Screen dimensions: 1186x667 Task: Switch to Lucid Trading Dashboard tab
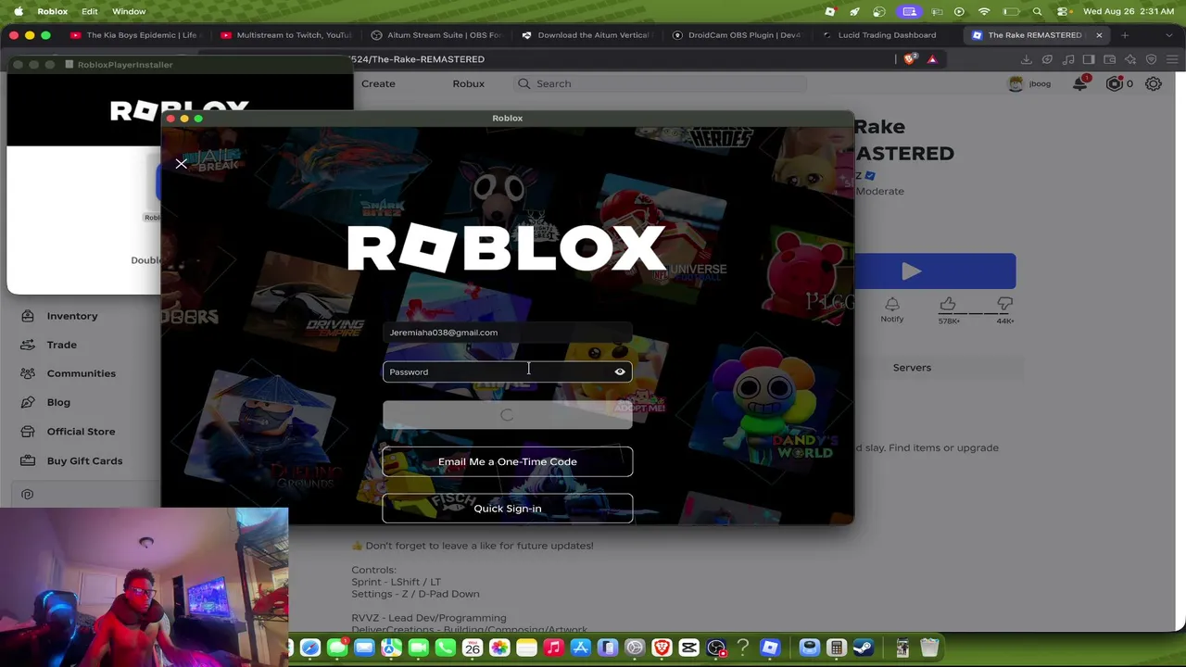887,35
